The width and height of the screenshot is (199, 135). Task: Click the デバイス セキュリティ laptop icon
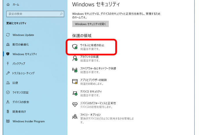[x=75, y=93]
